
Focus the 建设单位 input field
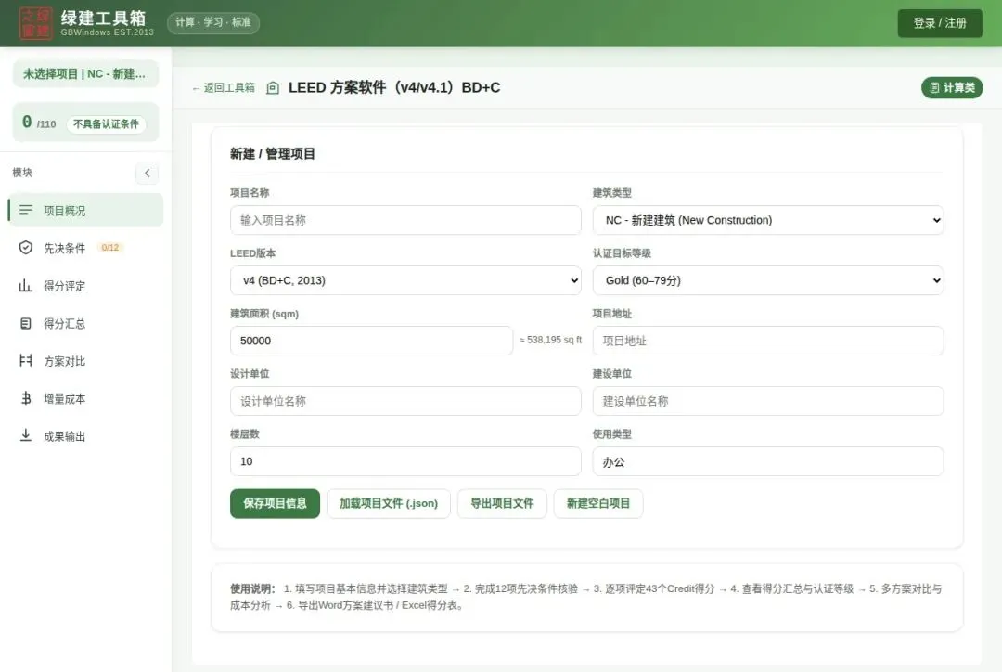click(767, 401)
